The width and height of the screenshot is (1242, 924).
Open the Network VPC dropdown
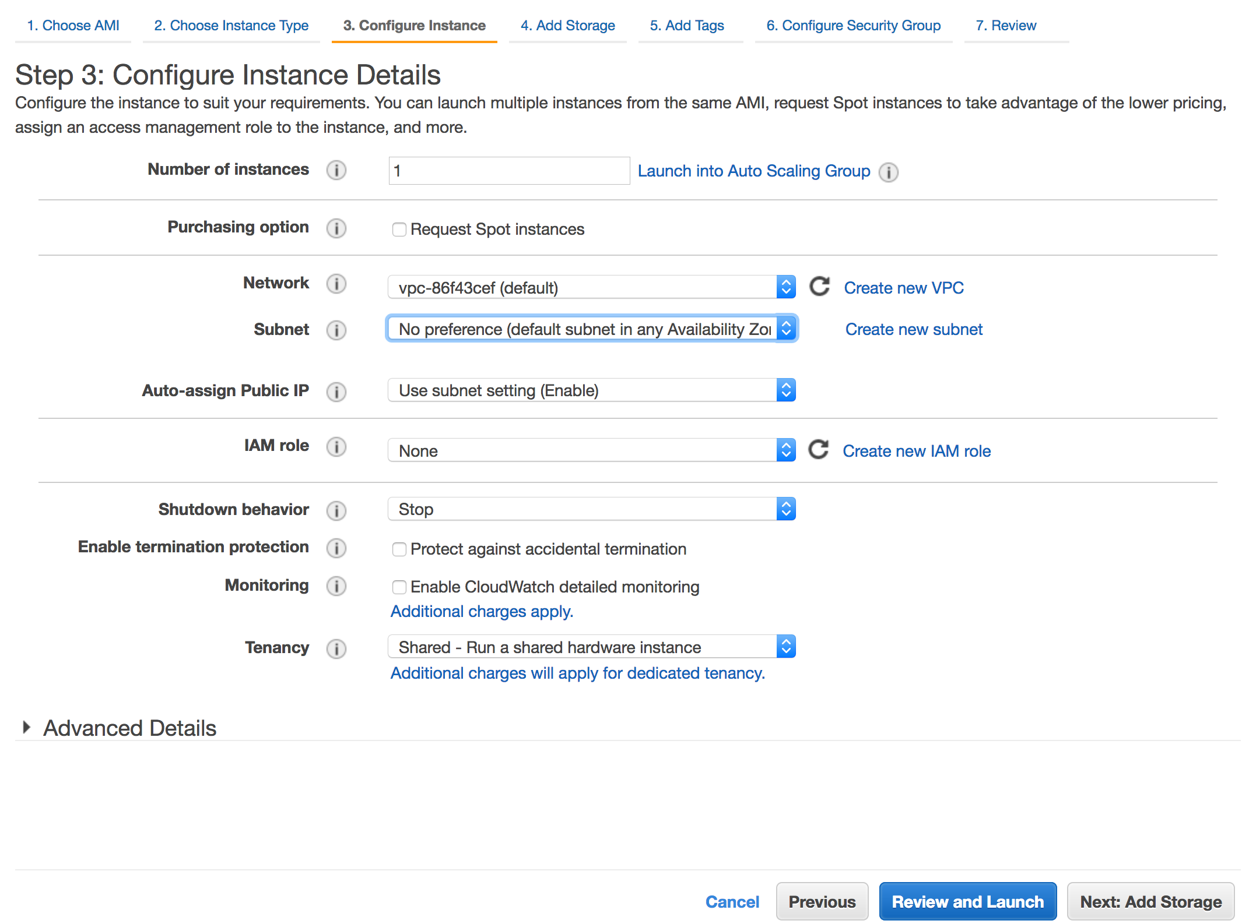tap(591, 287)
